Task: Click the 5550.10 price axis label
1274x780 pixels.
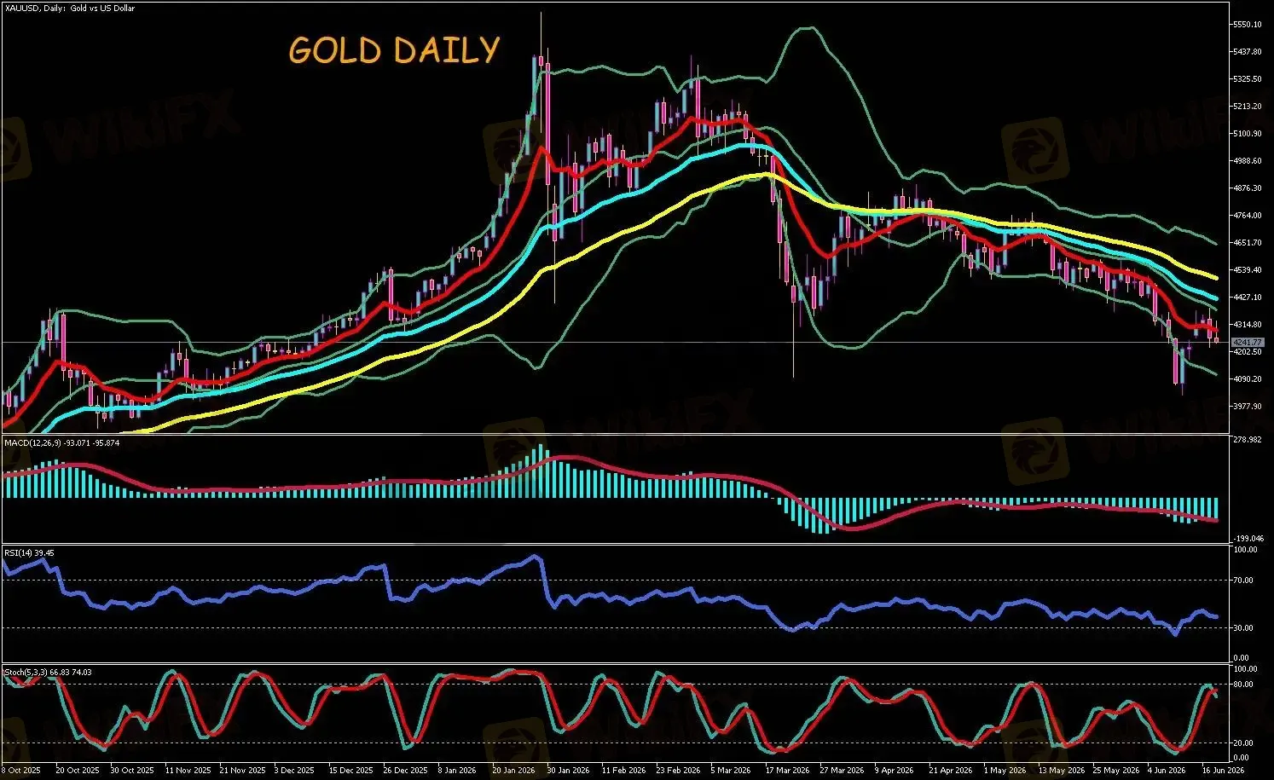Action: click(1247, 25)
